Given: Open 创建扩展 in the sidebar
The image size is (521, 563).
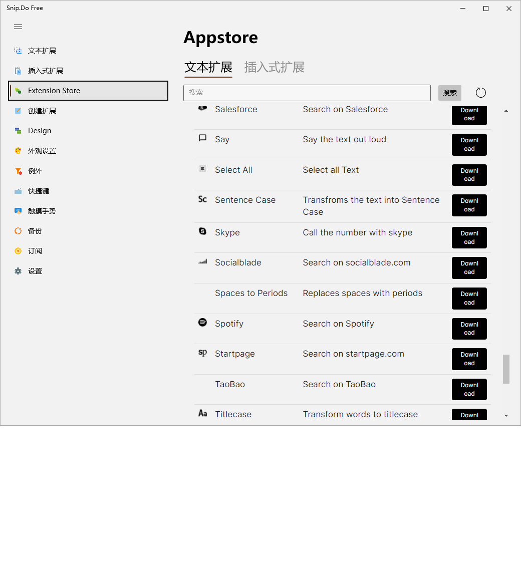Looking at the screenshot, I should (88, 111).
